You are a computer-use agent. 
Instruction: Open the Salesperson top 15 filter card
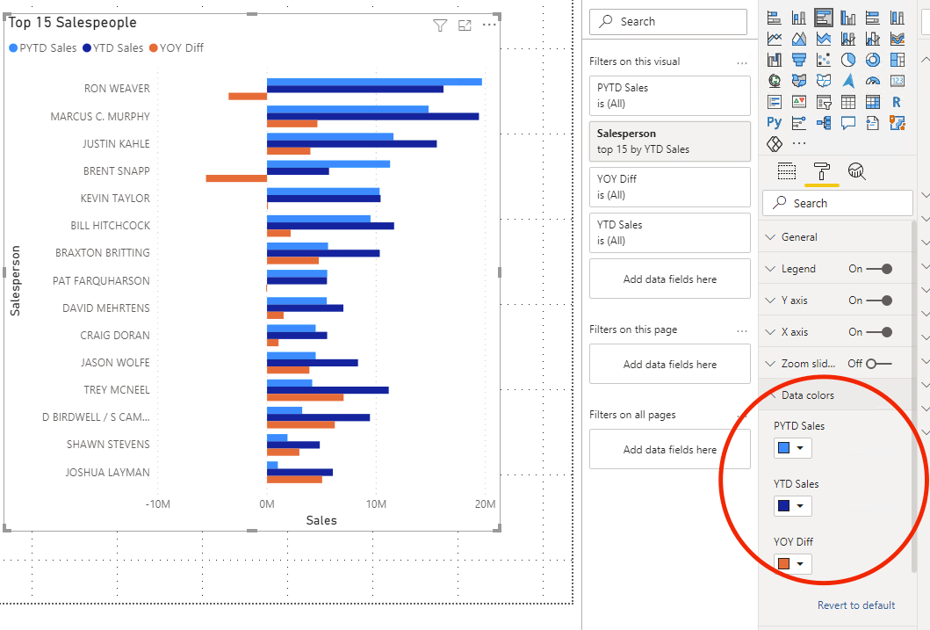pos(670,141)
